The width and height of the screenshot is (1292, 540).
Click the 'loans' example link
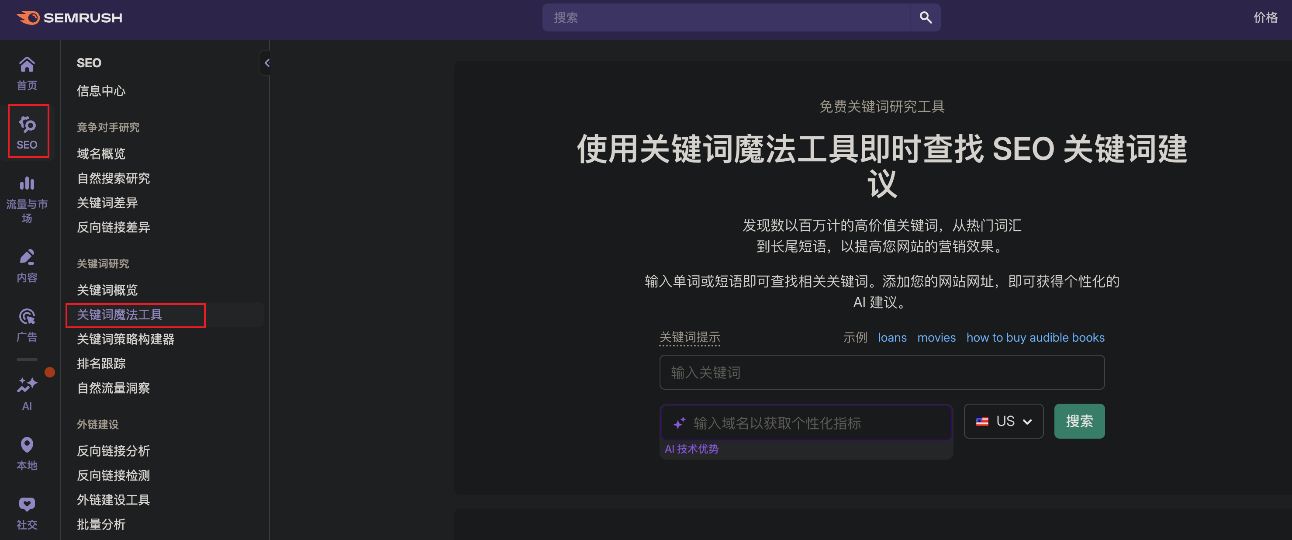coord(892,337)
